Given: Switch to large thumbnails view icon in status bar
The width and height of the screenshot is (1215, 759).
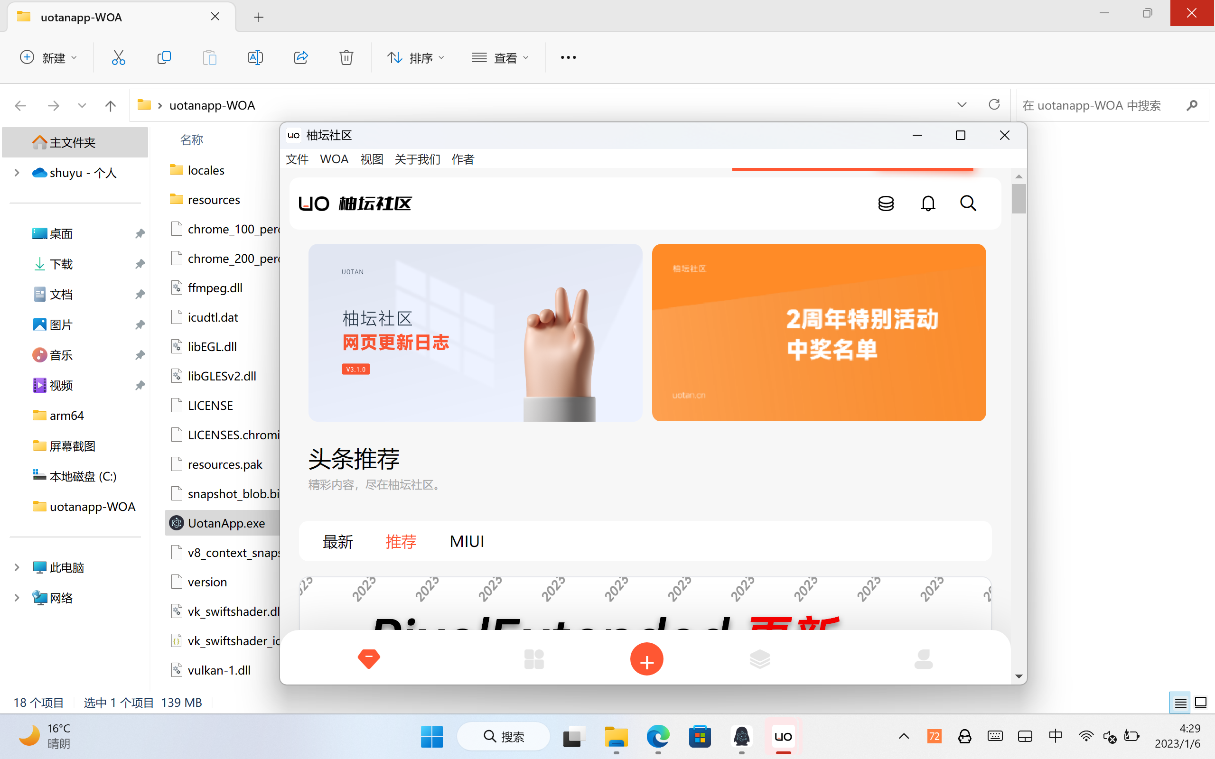Looking at the screenshot, I should click(1201, 703).
